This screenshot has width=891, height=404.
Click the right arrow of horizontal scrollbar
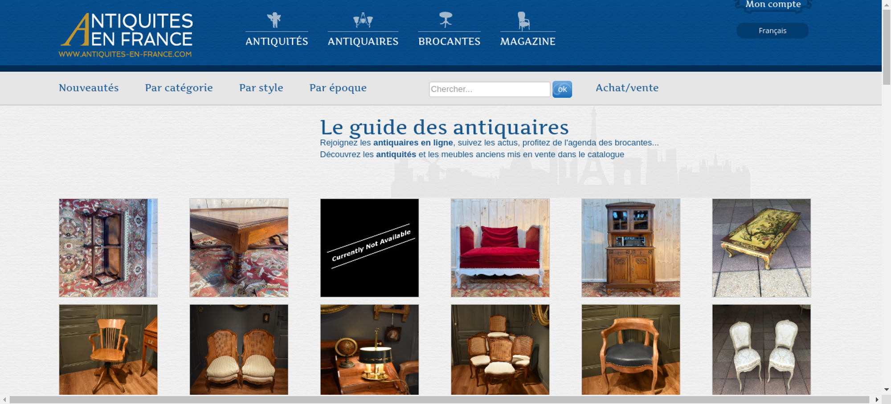(877, 400)
